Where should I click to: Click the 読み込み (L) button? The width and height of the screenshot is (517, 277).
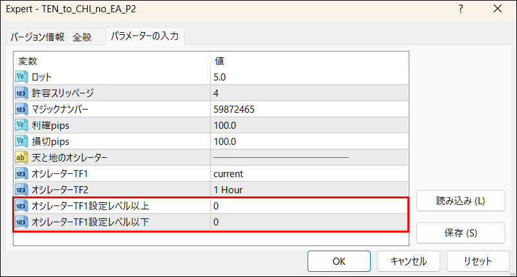[x=451, y=200]
